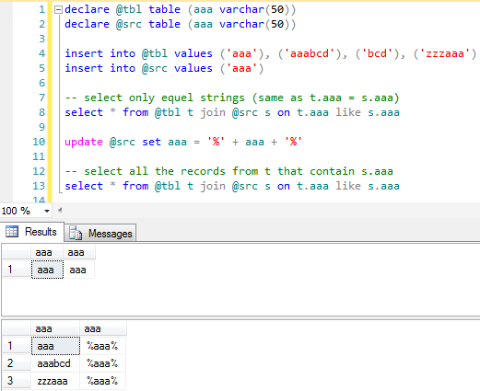Select %aaa% cell in bottom grid row 1
The width and height of the screenshot is (480, 391).
(x=103, y=346)
